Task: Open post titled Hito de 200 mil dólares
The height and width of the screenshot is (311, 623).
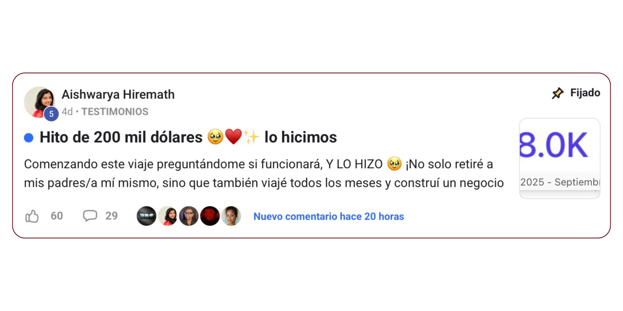Action: (x=188, y=137)
